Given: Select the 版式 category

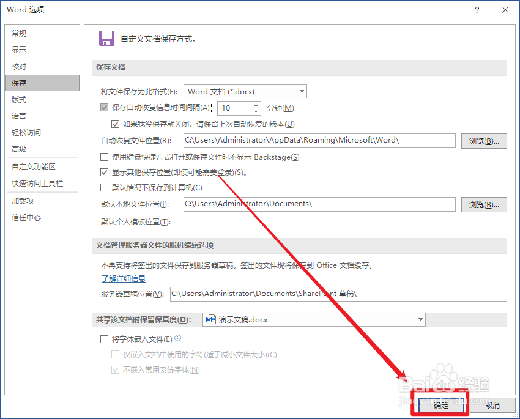Looking at the screenshot, I should 42,100.
